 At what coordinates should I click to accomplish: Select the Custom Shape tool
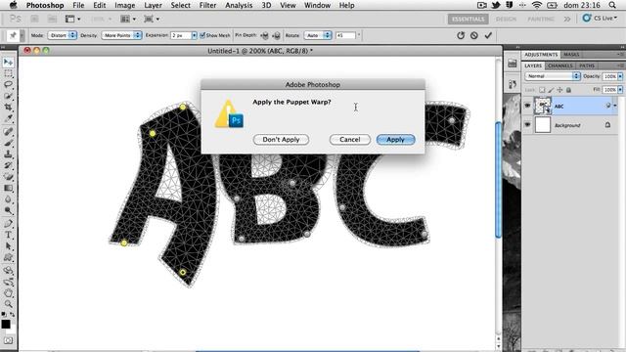8,257
